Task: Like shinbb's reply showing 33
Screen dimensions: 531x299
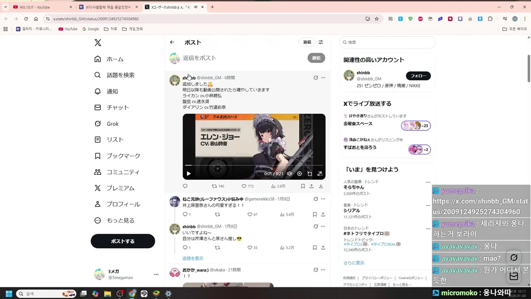Action: point(252,248)
